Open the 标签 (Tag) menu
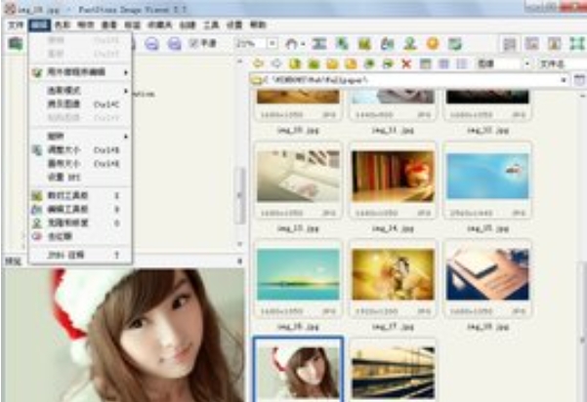587x402 pixels. [132, 25]
